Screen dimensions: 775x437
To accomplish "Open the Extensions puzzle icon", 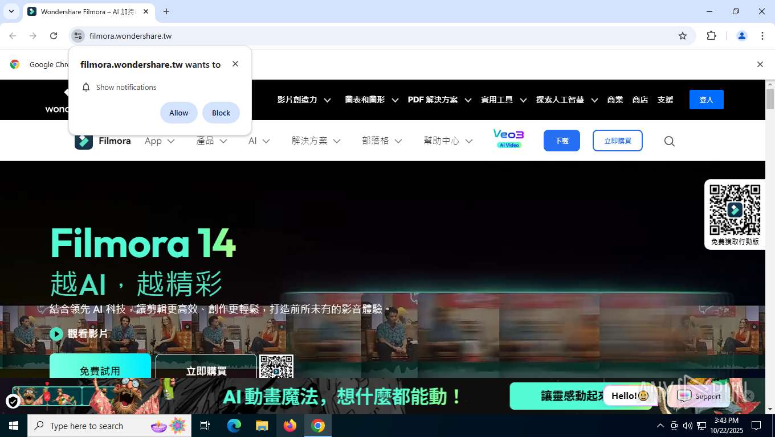I will [711, 36].
